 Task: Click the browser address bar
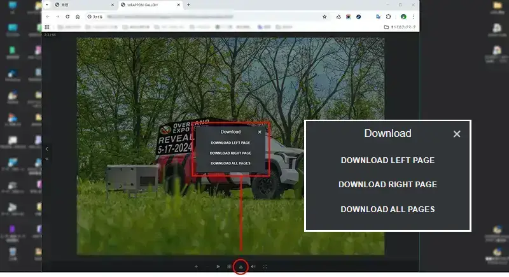(x=204, y=17)
